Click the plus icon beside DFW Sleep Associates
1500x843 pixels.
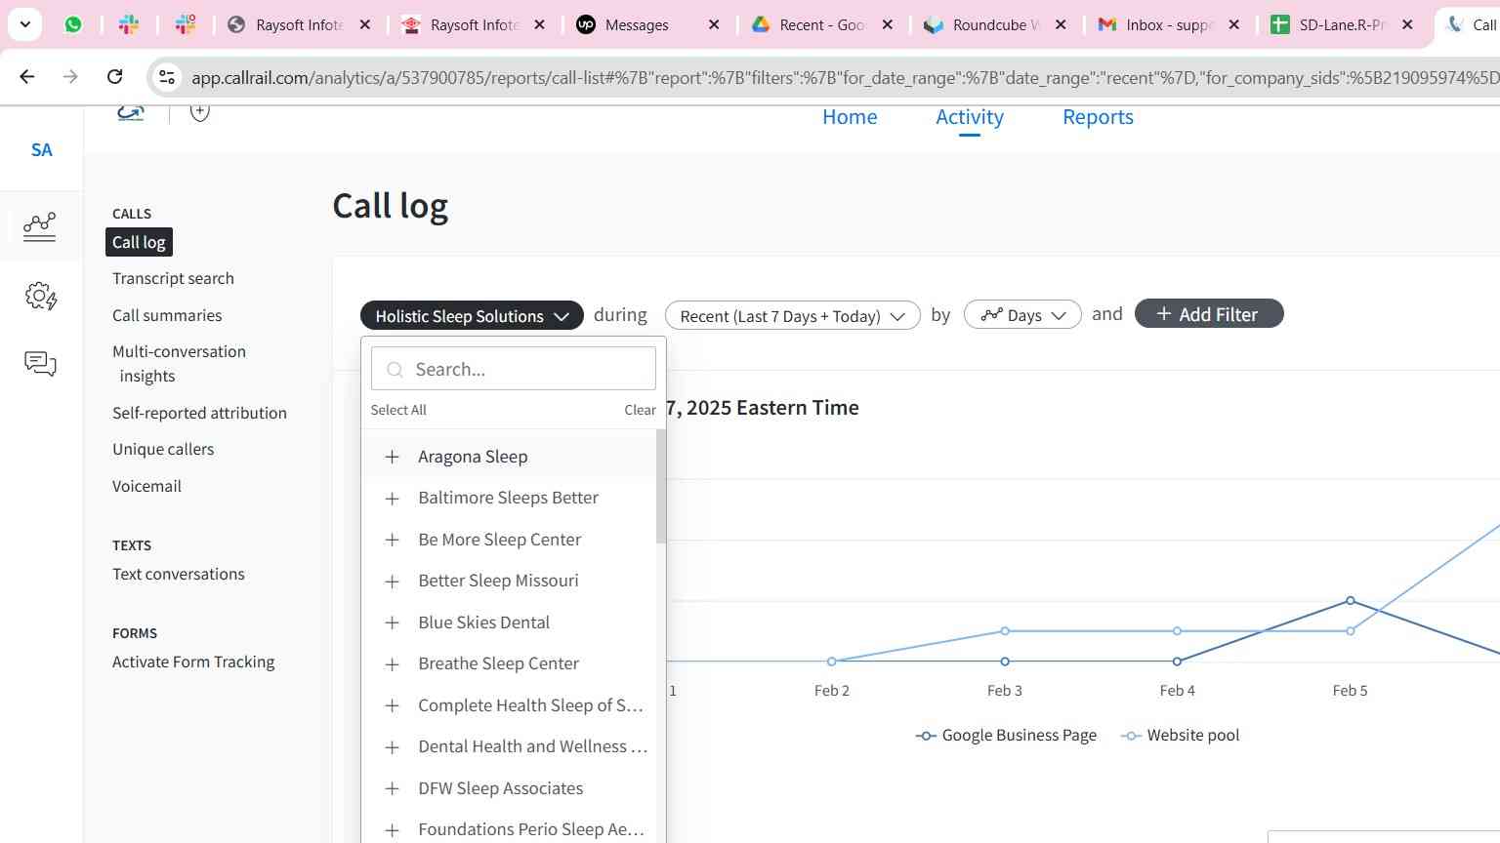click(x=392, y=788)
